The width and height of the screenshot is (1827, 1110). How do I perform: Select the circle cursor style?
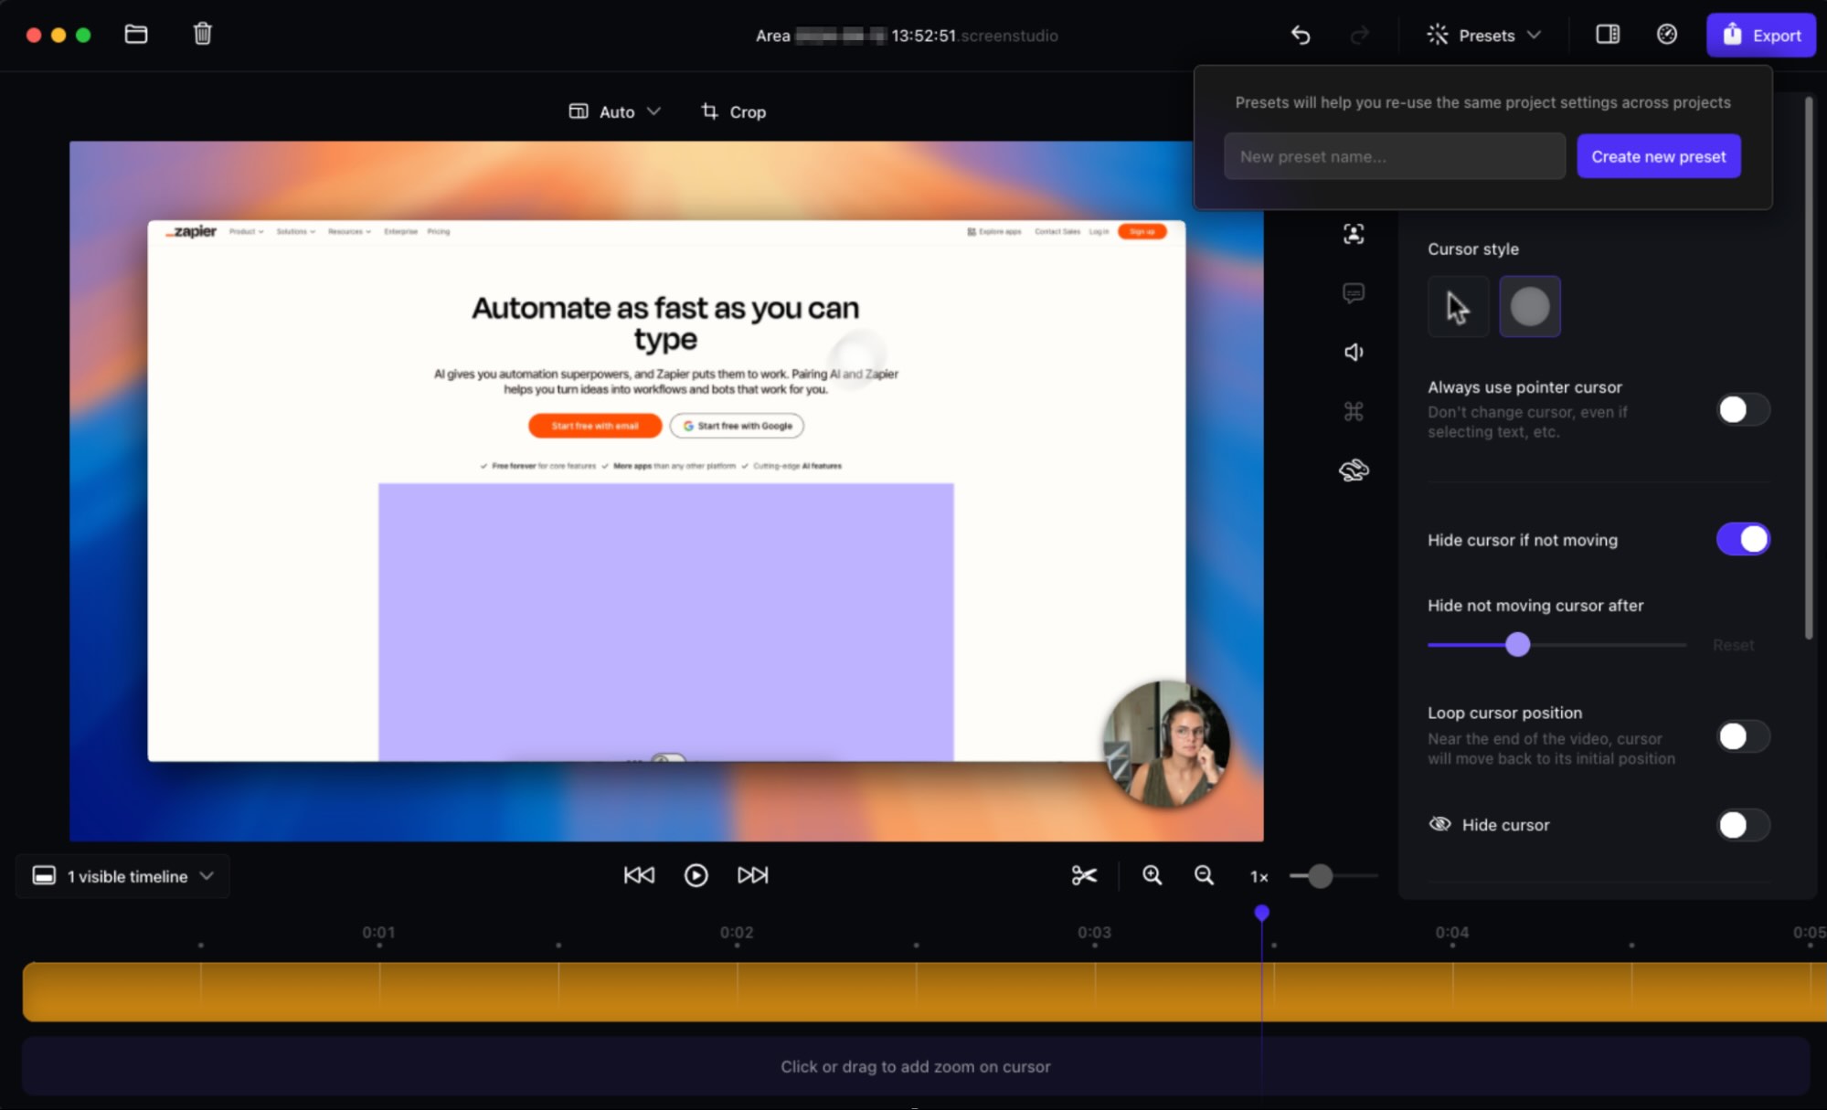pos(1530,306)
